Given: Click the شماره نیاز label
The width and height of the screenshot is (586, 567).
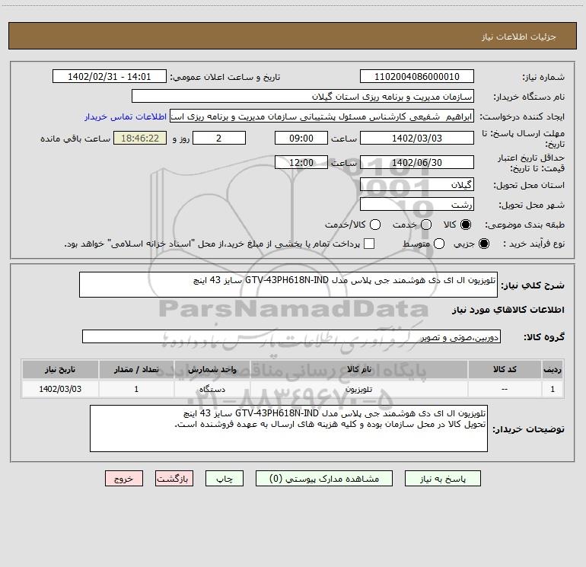Looking at the screenshot, I should 543,78.
